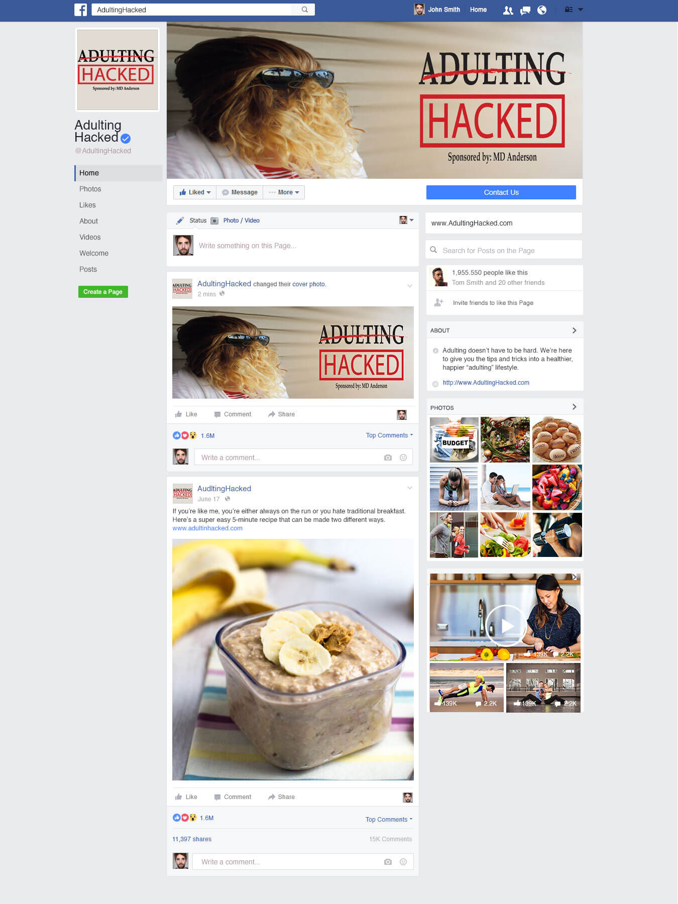This screenshot has height=904, width=678.
Task: Open the messages icon in top bar
Action: [525, 10]
